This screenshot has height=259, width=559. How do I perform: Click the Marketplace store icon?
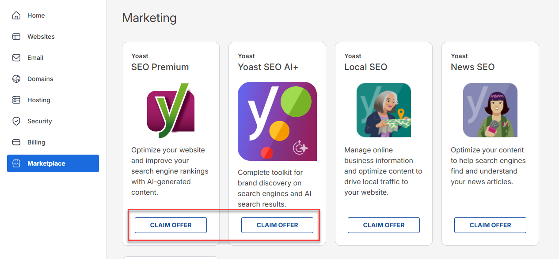[16, 163]
